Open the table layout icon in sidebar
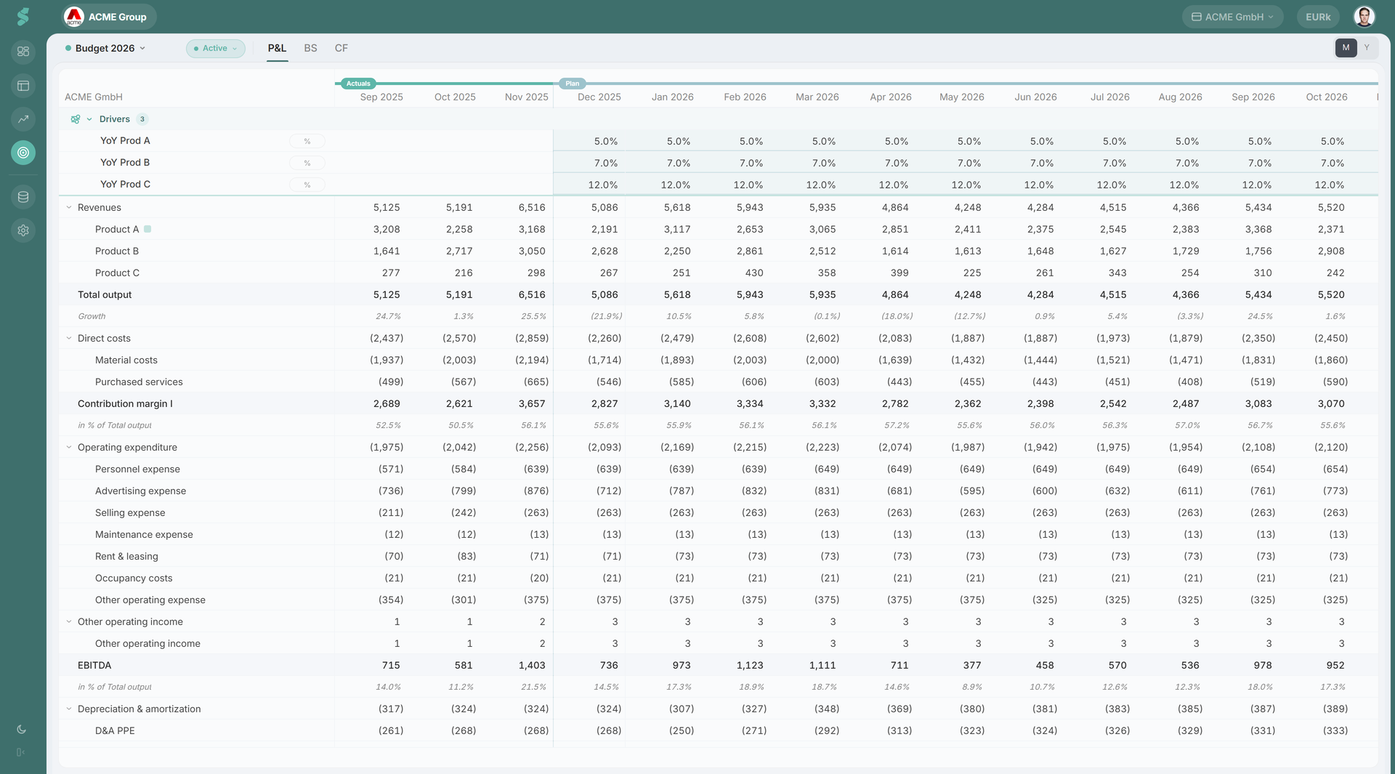 [x=23, y=86]
